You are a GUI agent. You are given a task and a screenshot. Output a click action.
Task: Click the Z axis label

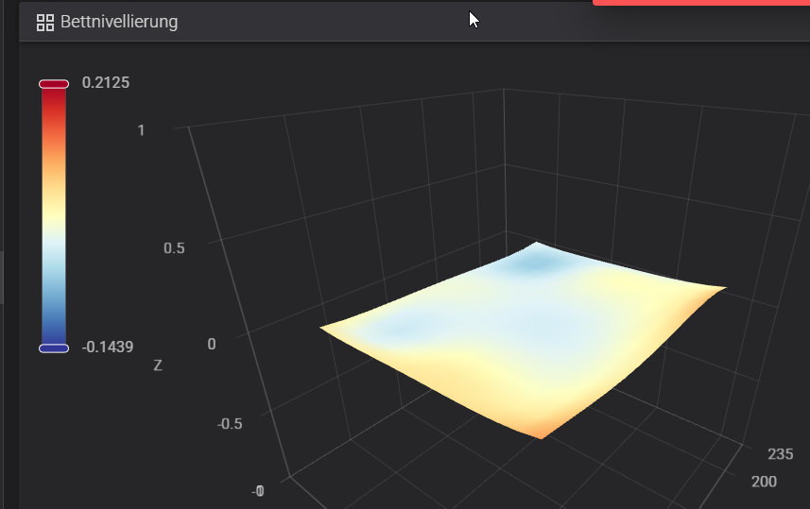click(x=158, y=365)
